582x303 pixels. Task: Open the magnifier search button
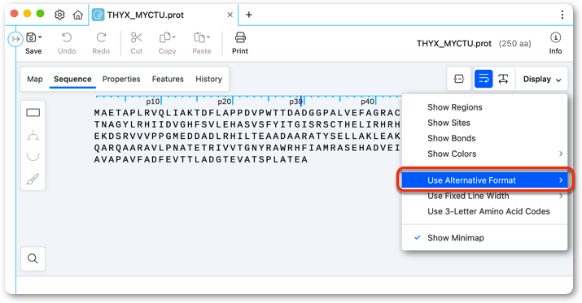[x=33, y=258]
